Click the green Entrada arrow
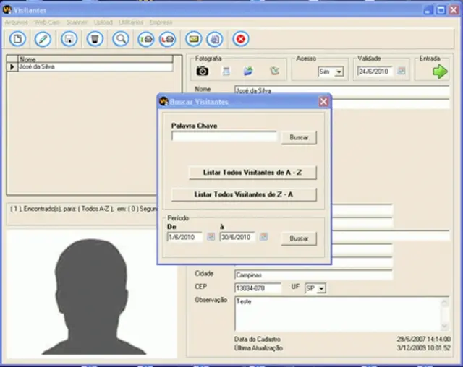Image resolution: width=463 pixels, height=367 pixels. click(440, 72)
